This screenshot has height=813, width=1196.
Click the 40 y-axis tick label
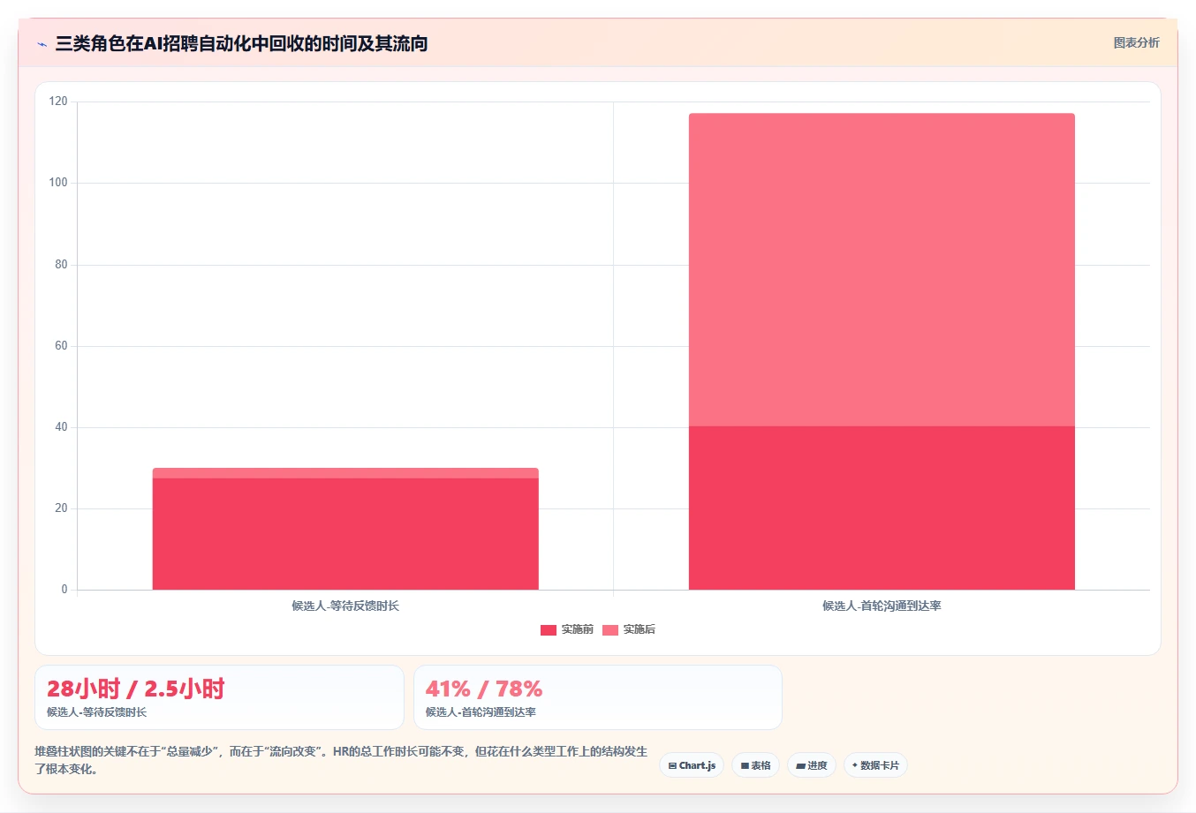[61, 426]
